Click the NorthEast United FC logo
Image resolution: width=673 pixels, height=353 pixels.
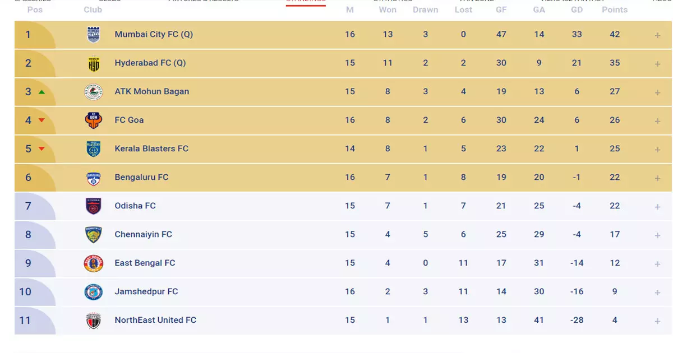coord(94,321)
